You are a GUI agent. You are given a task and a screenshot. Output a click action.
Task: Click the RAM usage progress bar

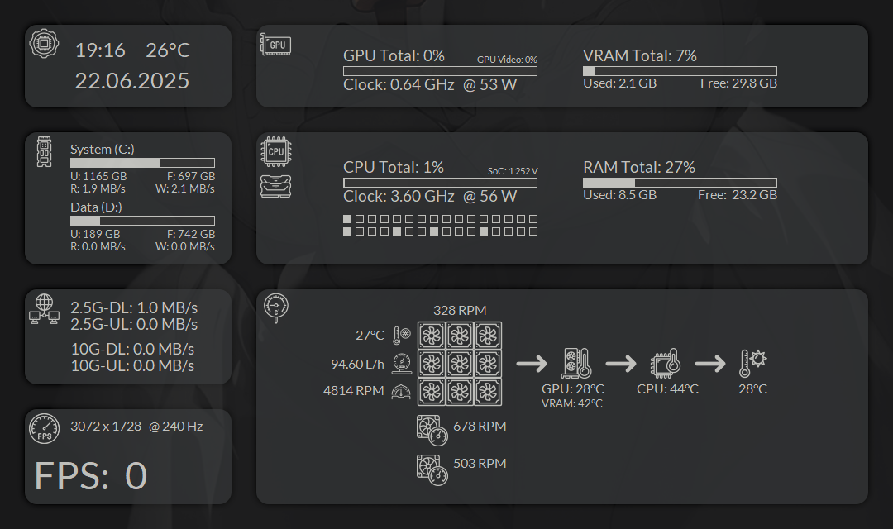click(678, 182)
